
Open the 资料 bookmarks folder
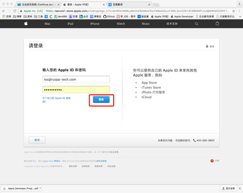(28, 16)
